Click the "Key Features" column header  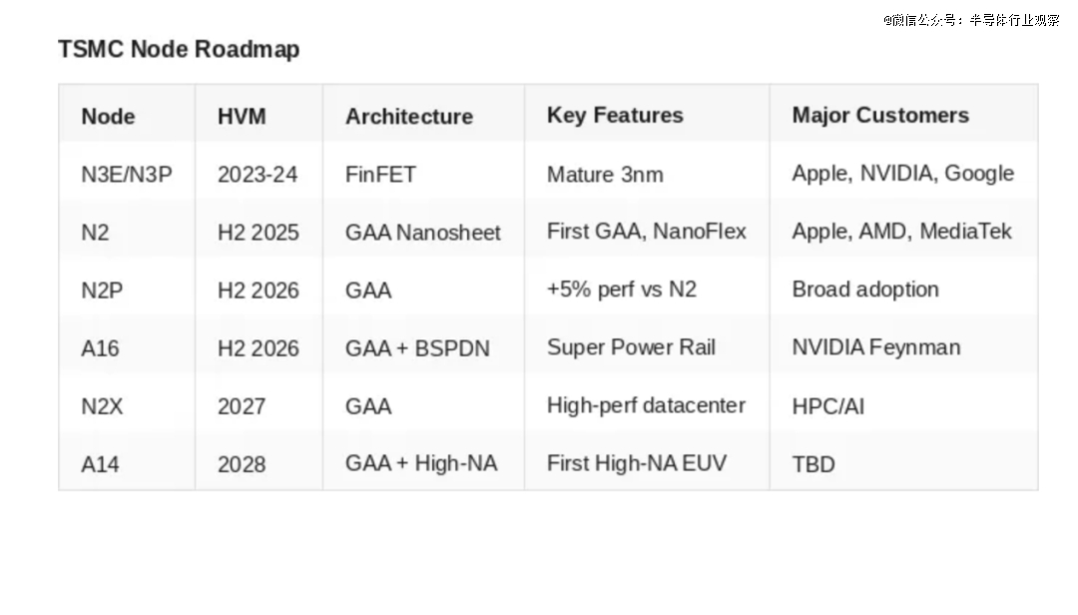tap(615, 115)
